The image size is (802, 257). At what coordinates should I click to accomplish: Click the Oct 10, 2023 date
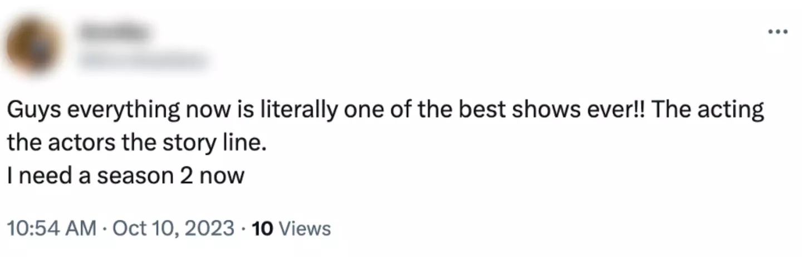click(173, 228)
